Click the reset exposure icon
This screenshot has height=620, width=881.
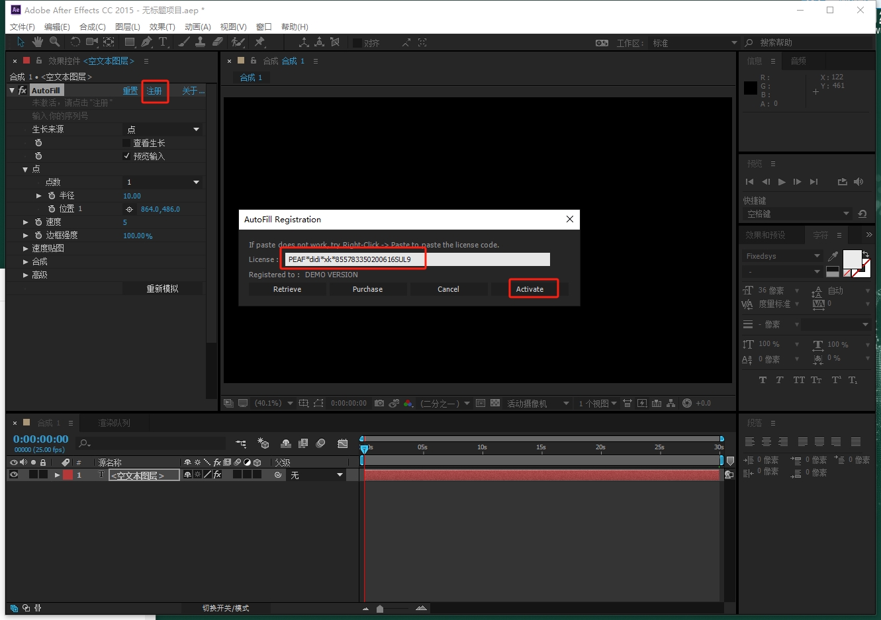[687, 403]
